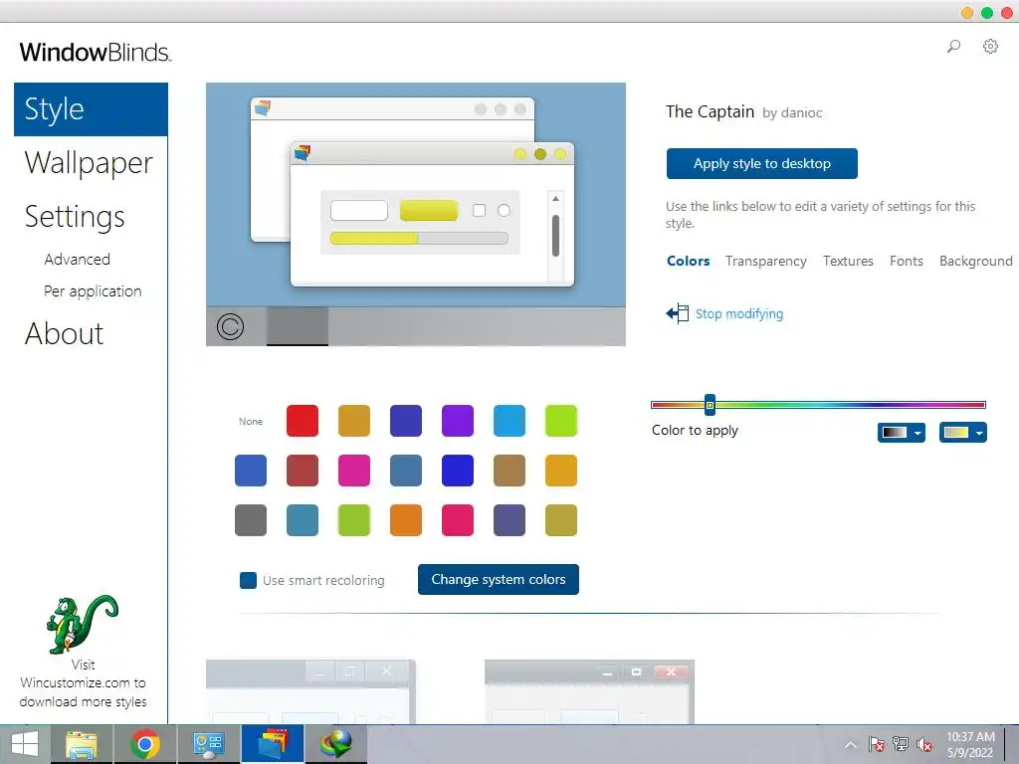Select the thumbnail with red close button
Viewport: 1019px width, 764px height.
pyautogui.click(x=589, y=691)
